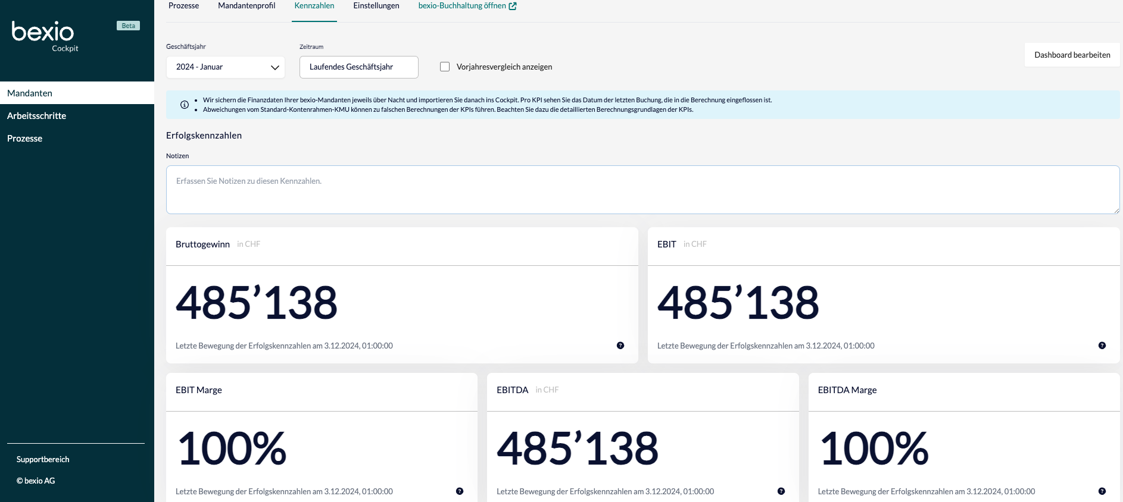The image size is (1123, 502).
Task: Select Mandanten in the sidebar
Action: 30,93
